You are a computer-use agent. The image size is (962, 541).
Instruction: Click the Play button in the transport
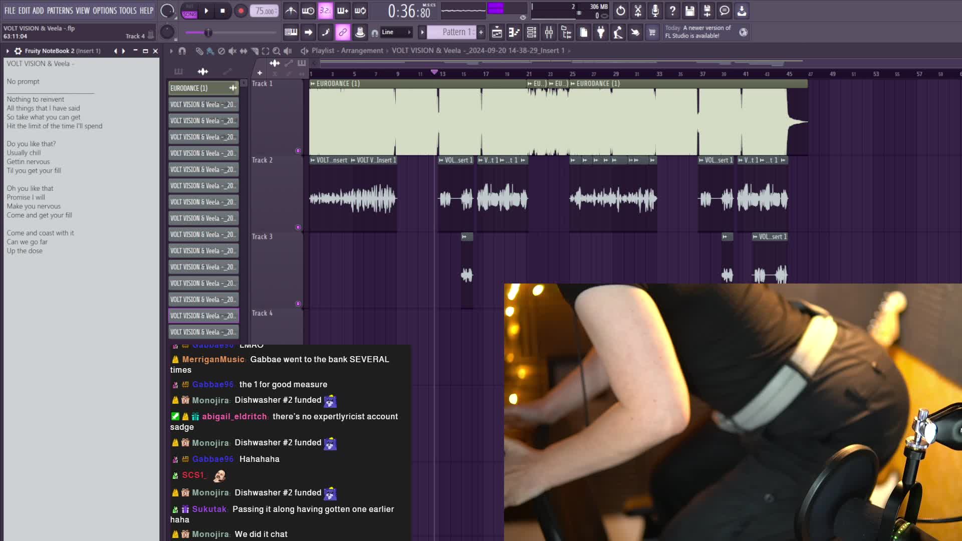pos(206,11)
